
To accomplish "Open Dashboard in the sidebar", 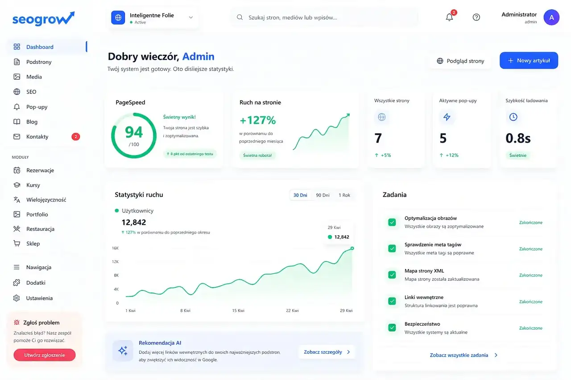I will coord(47,47).
